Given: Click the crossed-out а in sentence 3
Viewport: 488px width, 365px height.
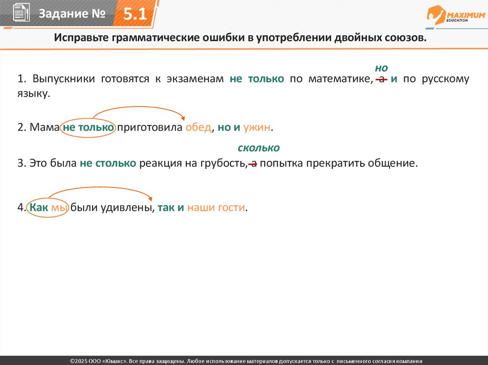Looking at the screenshot, I should tap(254, 164).
